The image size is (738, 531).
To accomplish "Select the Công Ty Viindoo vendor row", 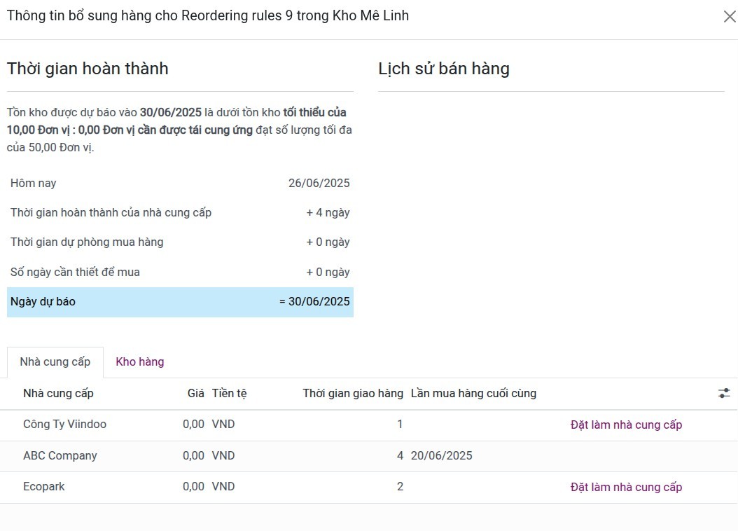I will click(x=65, y=425).
